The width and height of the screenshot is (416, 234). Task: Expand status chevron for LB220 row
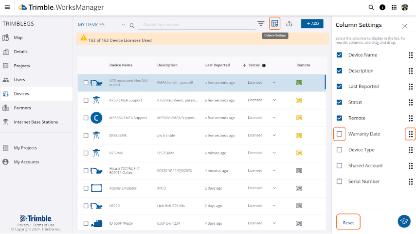(274, 206)
